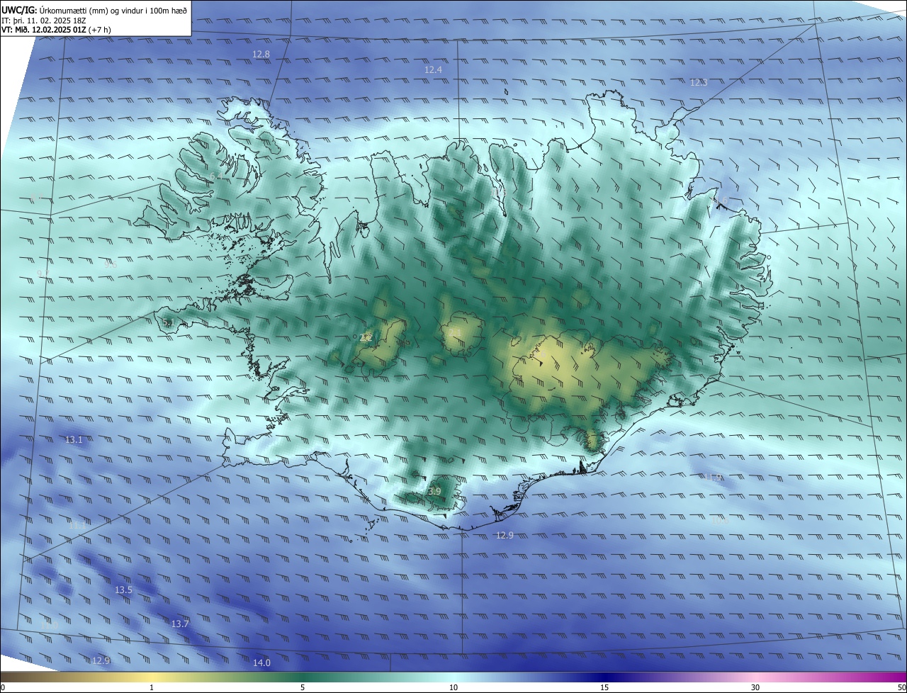Click the 2.2 value on western glacier

(366, 337)
